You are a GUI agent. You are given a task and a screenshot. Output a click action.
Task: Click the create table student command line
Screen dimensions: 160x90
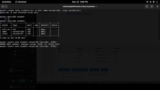pyautogui.click(x=41, y=10)
